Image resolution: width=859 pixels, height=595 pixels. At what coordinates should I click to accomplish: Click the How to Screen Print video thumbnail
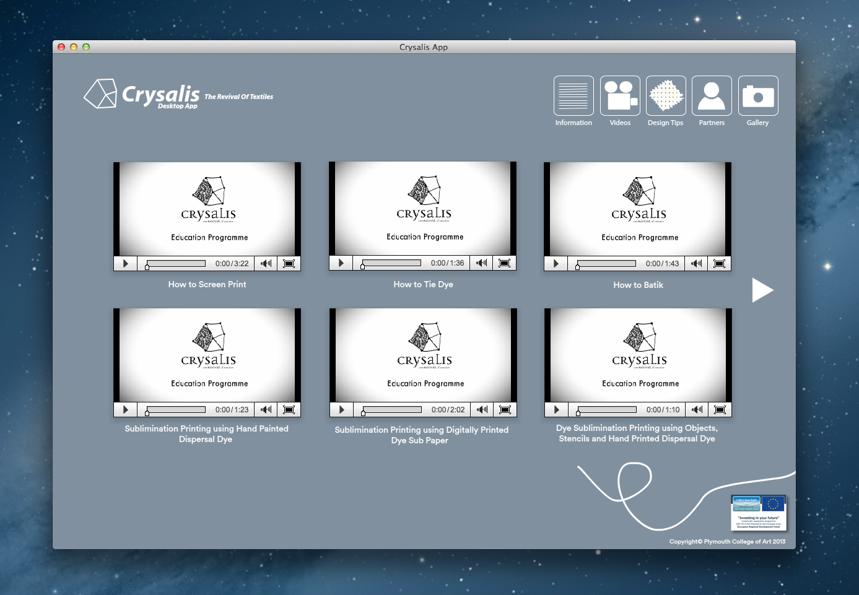point(207,209)
